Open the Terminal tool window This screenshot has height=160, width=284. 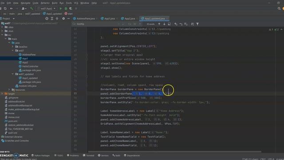[89, 156]
